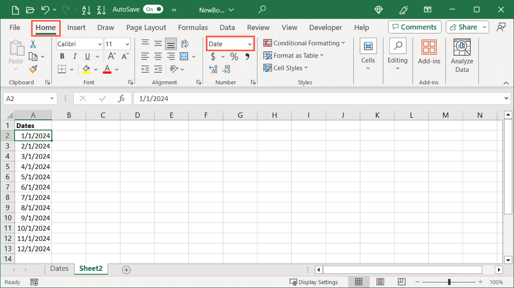514x288 pixels.
Task: Click the Insert Function fx icon
Action: coord(121,99)
